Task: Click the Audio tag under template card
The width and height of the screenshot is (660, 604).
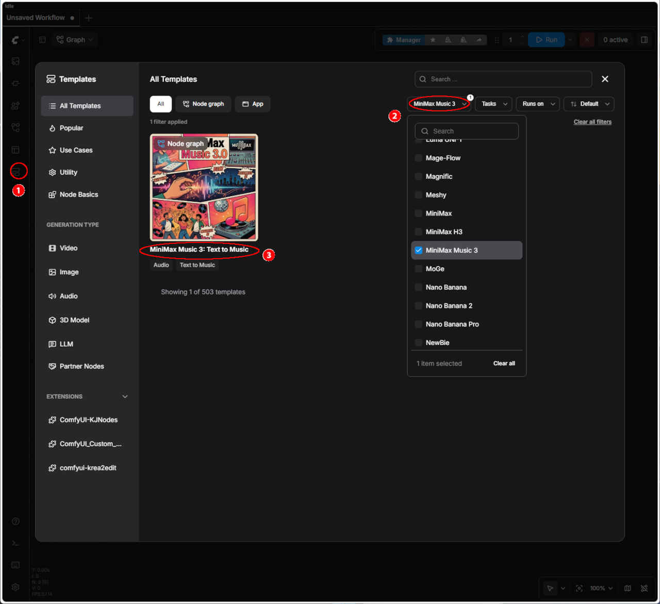Action: pos(161,265)
